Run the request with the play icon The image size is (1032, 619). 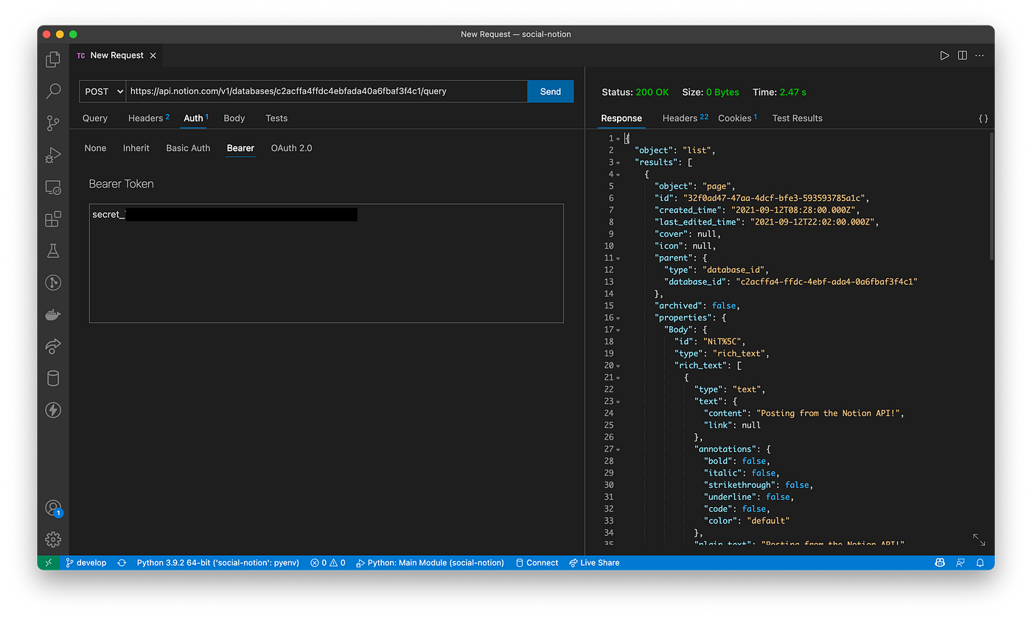[x=944, y=54]
